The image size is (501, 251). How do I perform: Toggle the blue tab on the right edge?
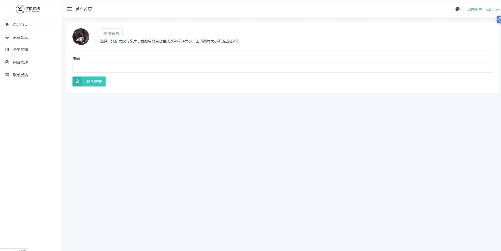click(499, 19)
